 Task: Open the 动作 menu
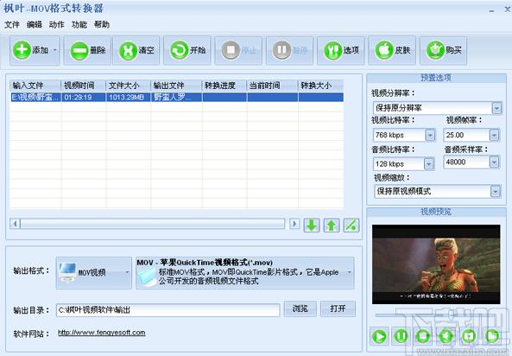point(56,24)
